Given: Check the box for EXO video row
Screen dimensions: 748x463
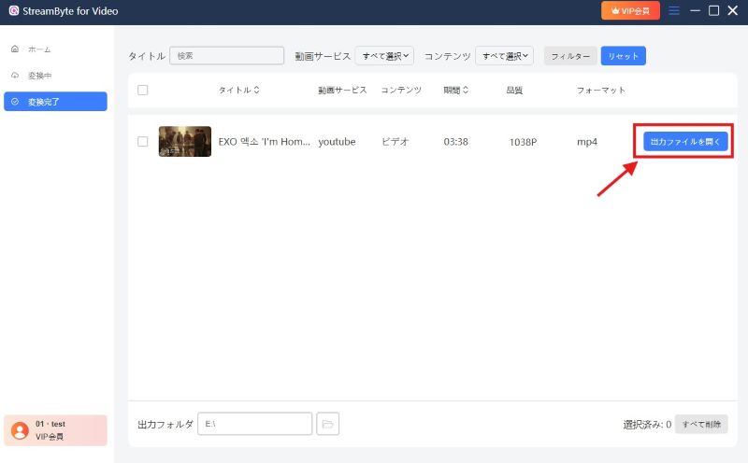Looking at the screenshot, I should (143, 142).
